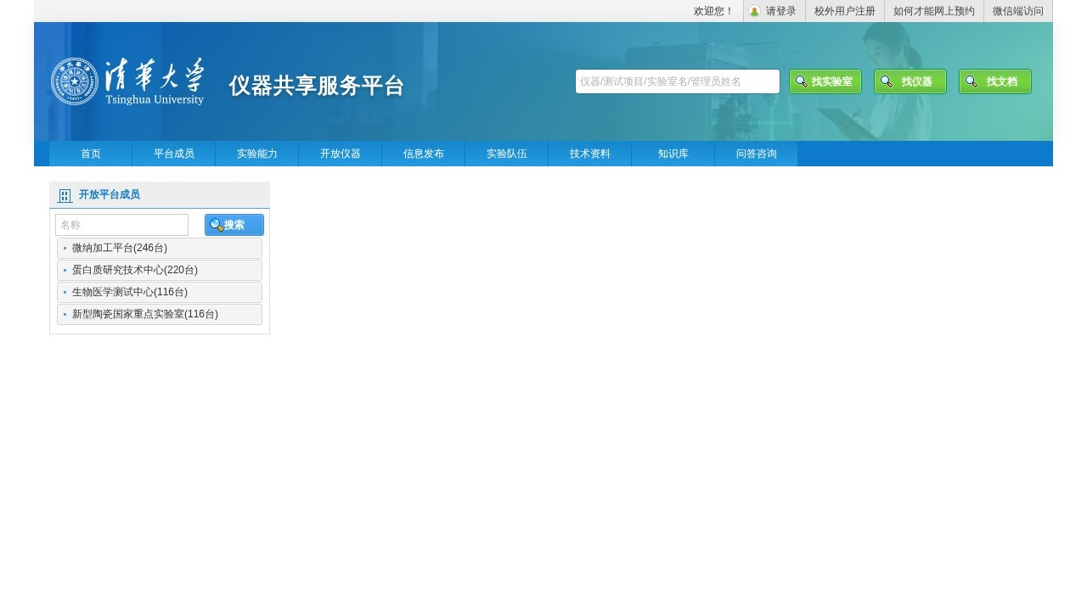
Task: Open 校外用户注册 registration link
Action: click(844, 11)
